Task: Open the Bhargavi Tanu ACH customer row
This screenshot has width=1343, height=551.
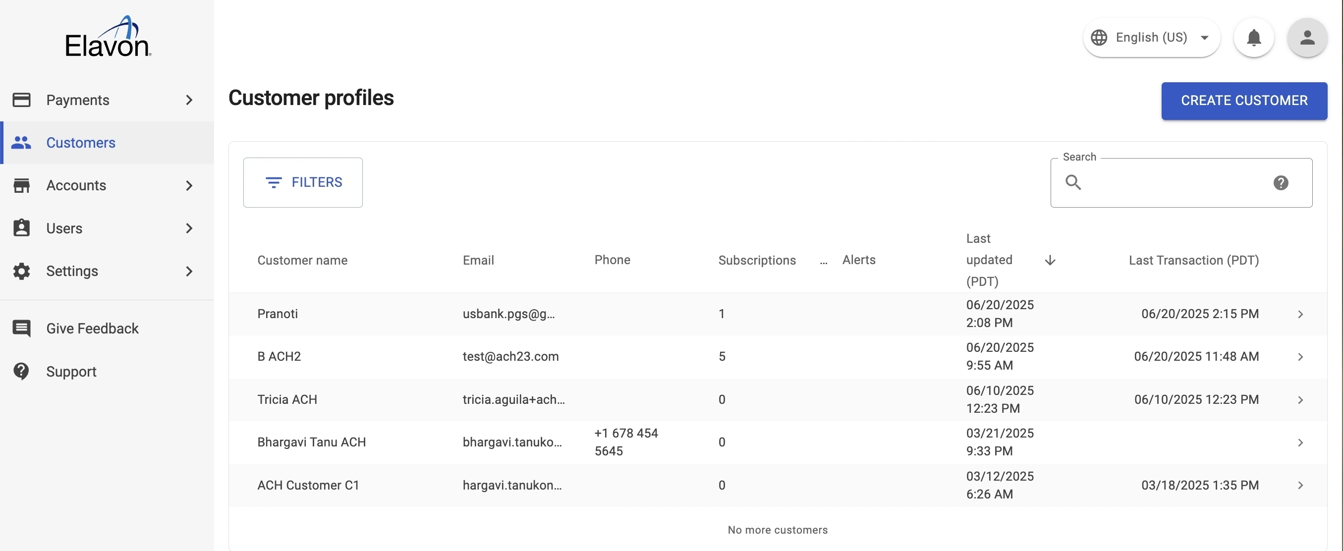Action: (312, 442)
